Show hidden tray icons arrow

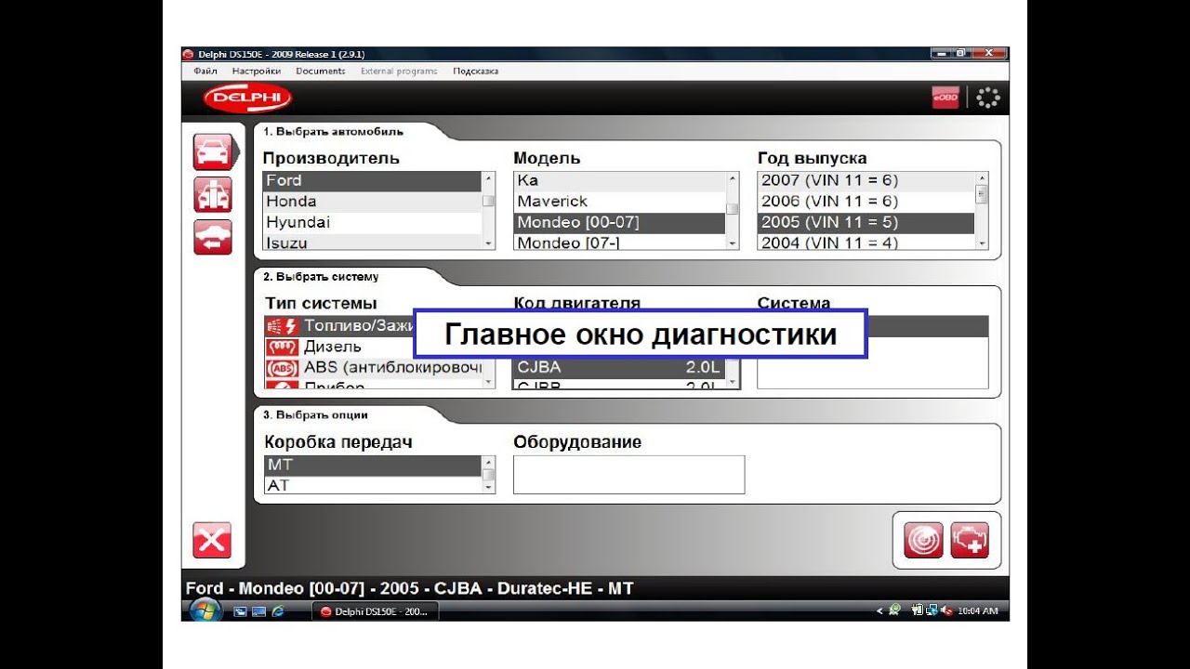[879, 611]
